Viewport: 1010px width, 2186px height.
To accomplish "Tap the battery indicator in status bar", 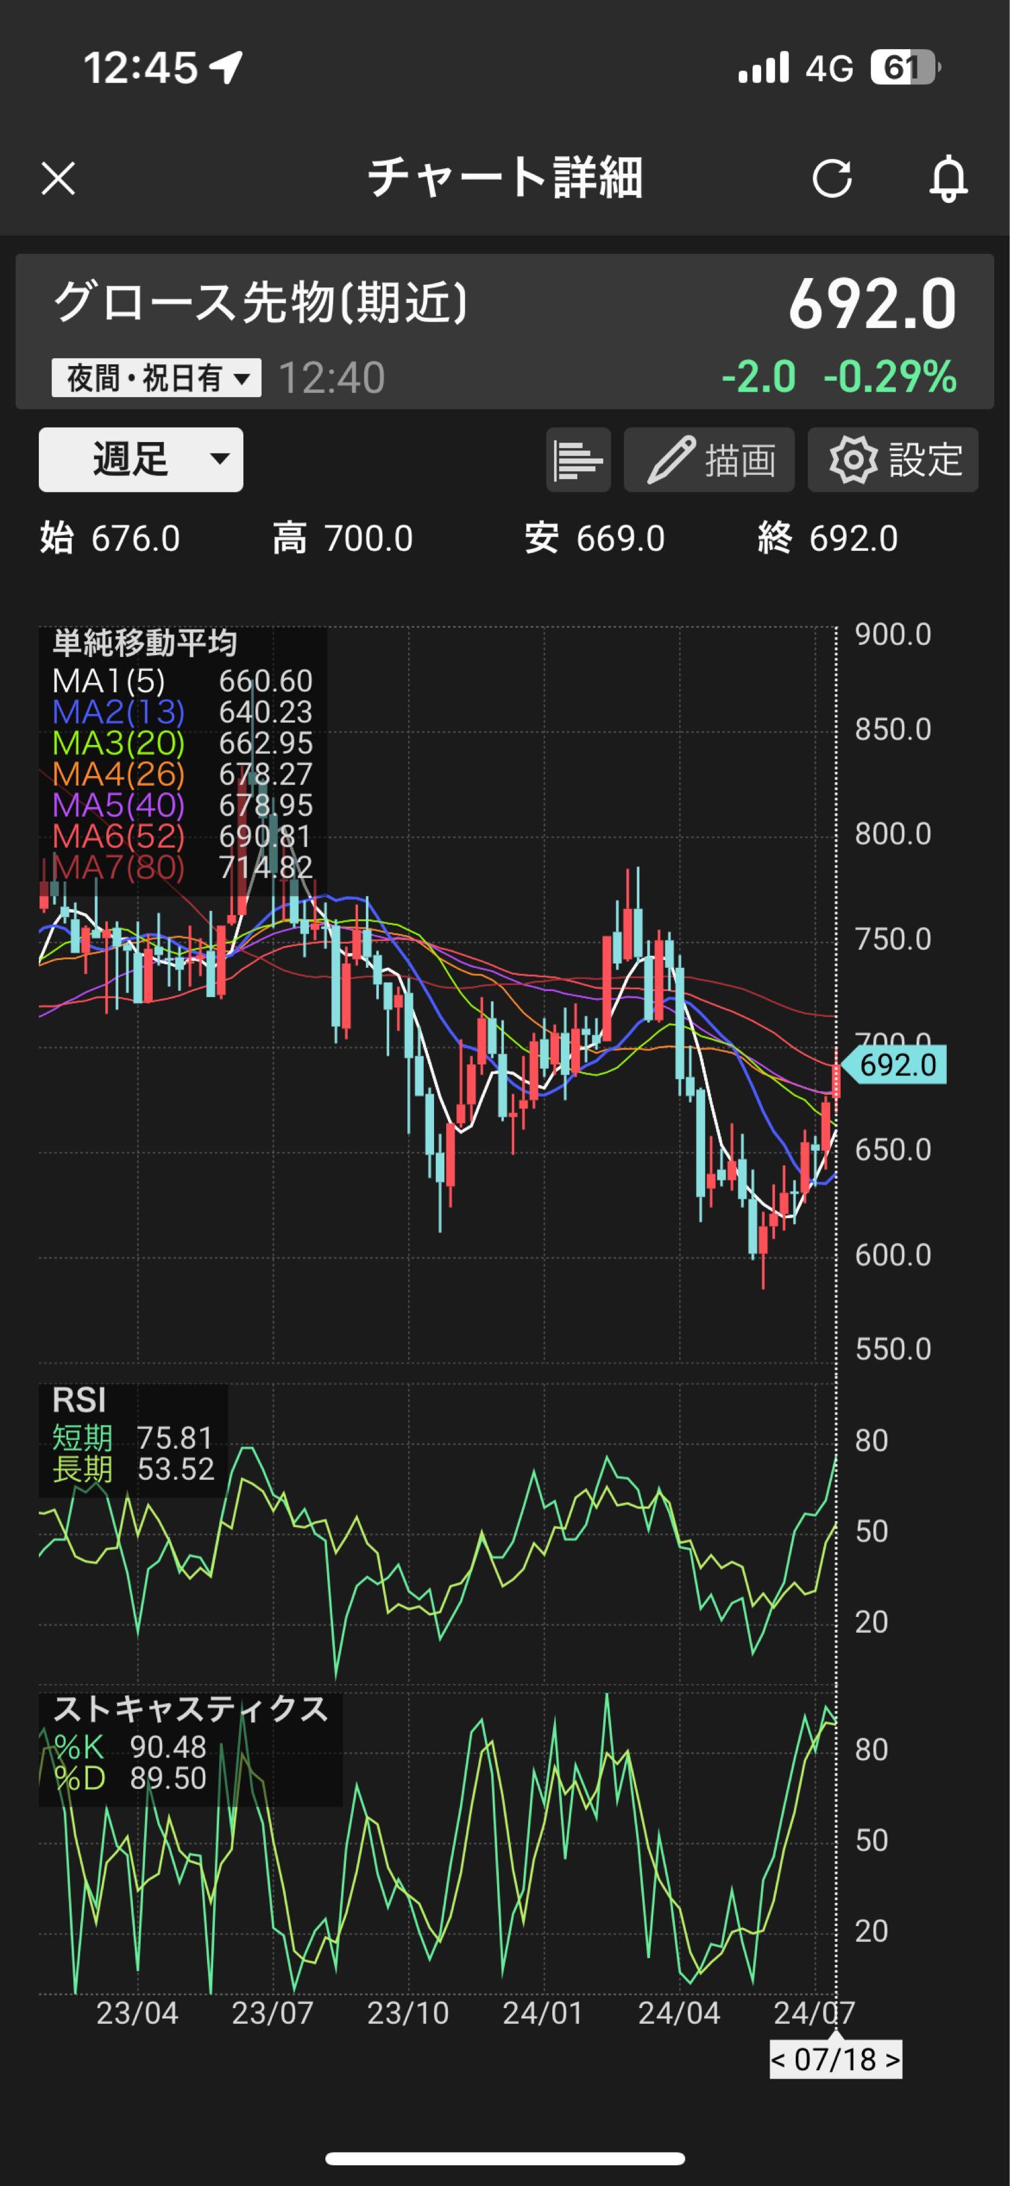I will tap(906, 68).
